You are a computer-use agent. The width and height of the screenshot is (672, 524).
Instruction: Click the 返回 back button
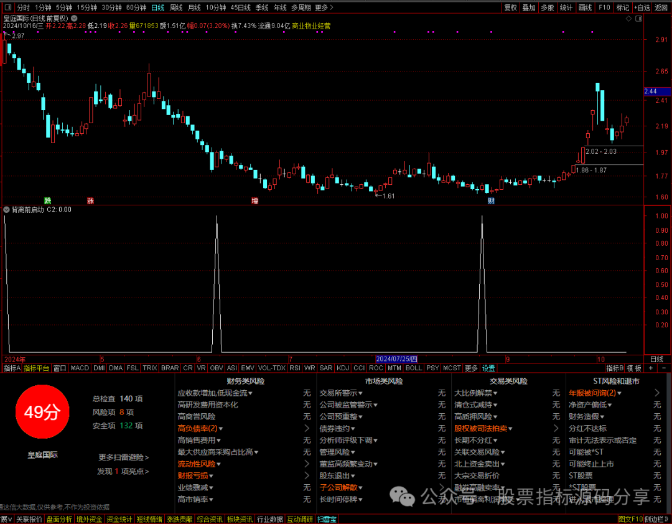[x=661, y=7]
